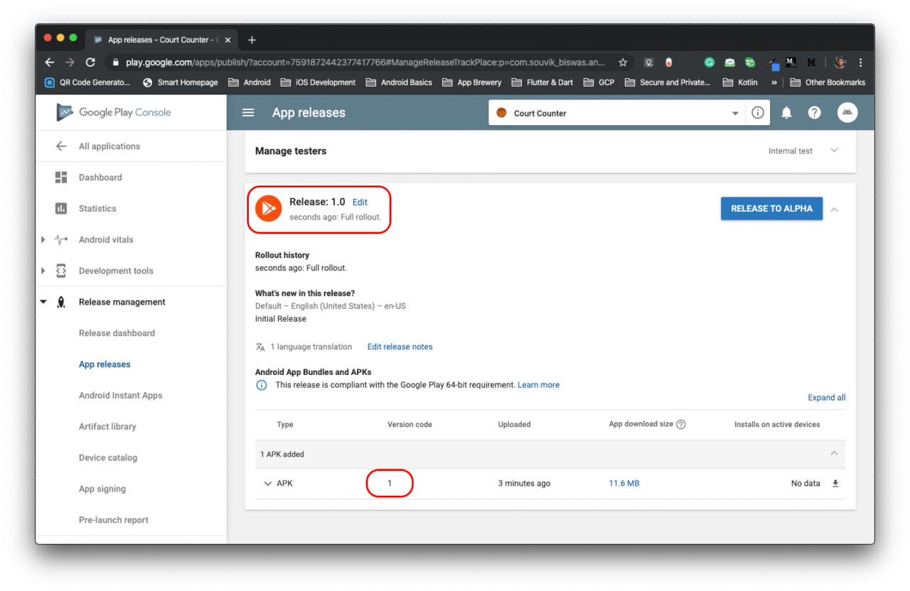This screenshot has width=910, height=591.
Task: Open the notifications bell
Action: pos(786,113)
